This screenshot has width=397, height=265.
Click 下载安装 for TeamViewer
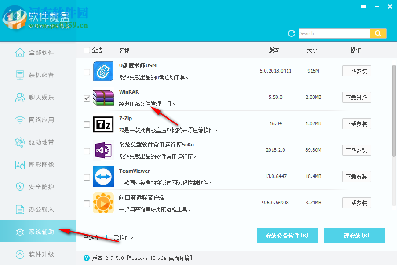(357, 176)
